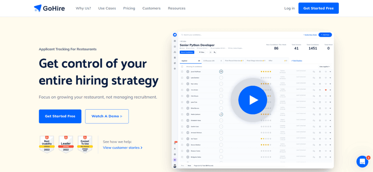The image size is (373, 172).
Task: Click the calendar icon in Lela Damien row
Action: [320, 78]
